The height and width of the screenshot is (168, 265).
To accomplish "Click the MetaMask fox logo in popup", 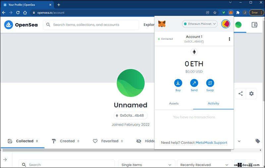I will pos(162,24).
